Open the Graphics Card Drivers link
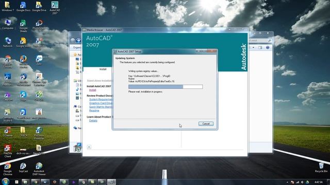Image resolution: width=330 pixels, height=185 pixels. click(x=101, y=103)
